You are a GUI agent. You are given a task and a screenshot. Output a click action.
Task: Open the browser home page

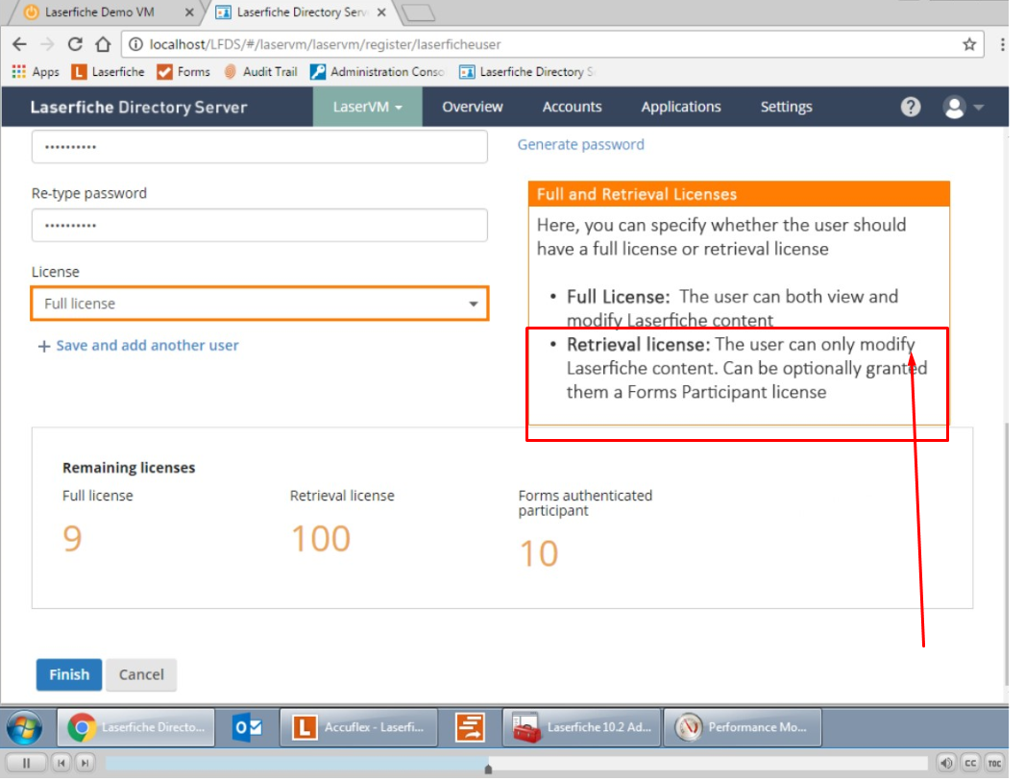(103, 44)
